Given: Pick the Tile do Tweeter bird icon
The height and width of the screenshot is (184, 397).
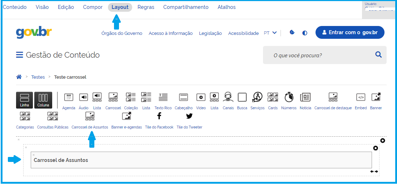Looking at the screenshot, I should point(189,116).
